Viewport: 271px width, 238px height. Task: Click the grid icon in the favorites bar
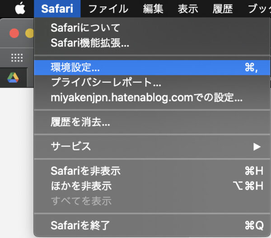click(x=17, y=58)
